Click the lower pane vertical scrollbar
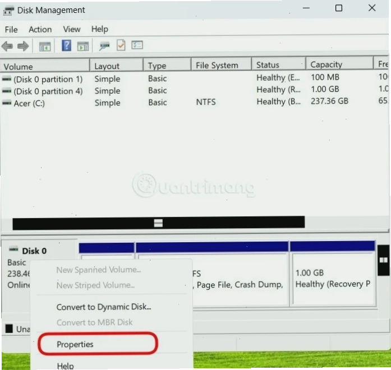The height and width of the screenshot is (370, 391). pos(384,260)
